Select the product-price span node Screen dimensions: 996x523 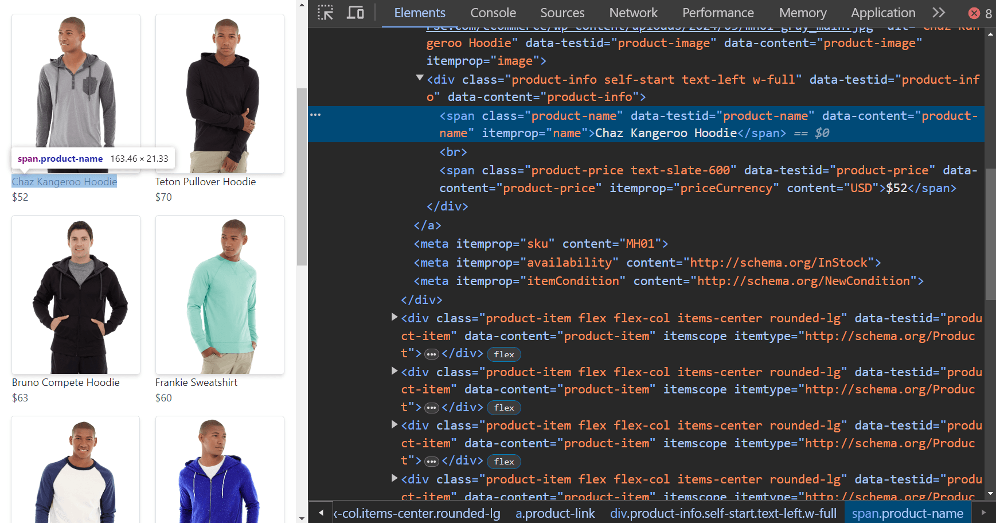[x=708, y=179]
